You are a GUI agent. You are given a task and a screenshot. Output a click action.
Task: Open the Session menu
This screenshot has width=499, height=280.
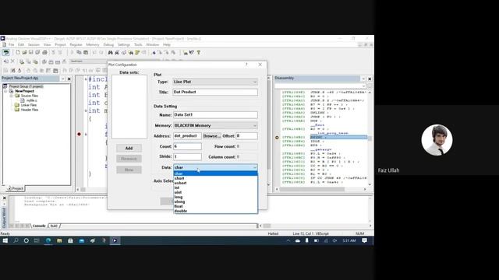tap(34, 45)
